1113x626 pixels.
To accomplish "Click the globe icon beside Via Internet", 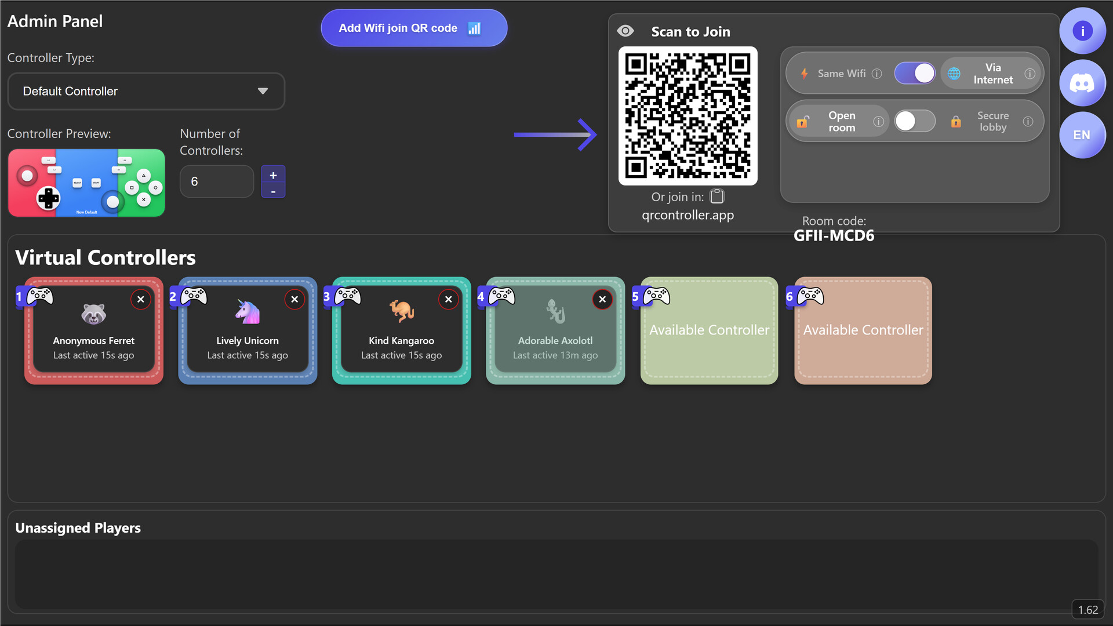I will click(x=954, y=74).
